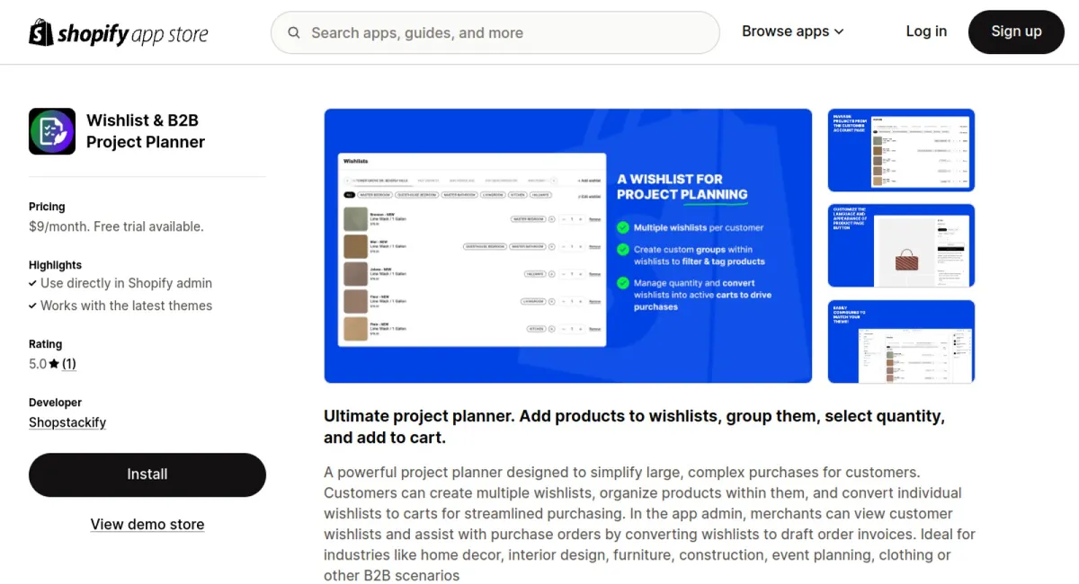
Task: Click the Wishlist & B2B app icon
Action: point(52,131)
